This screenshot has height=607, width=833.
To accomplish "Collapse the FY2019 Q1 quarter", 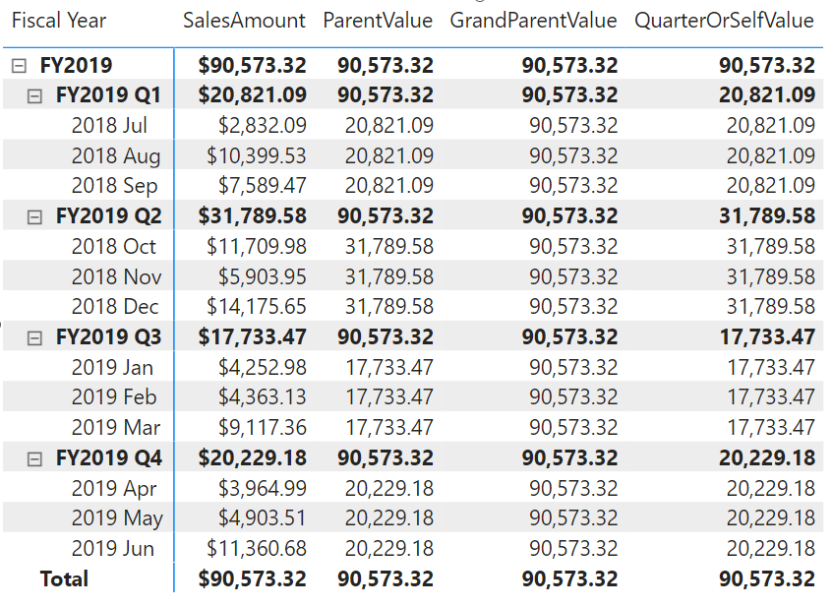I will pos(34,96).
